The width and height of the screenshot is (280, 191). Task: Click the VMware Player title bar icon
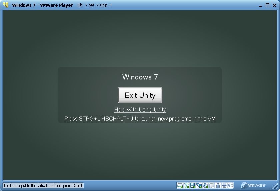tap(6, 5)
